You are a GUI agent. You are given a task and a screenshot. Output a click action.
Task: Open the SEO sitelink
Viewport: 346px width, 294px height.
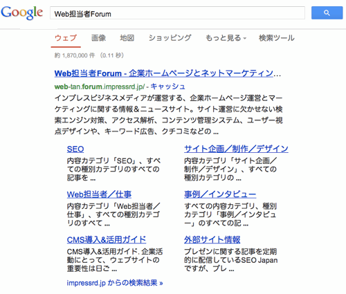[75, 149]
